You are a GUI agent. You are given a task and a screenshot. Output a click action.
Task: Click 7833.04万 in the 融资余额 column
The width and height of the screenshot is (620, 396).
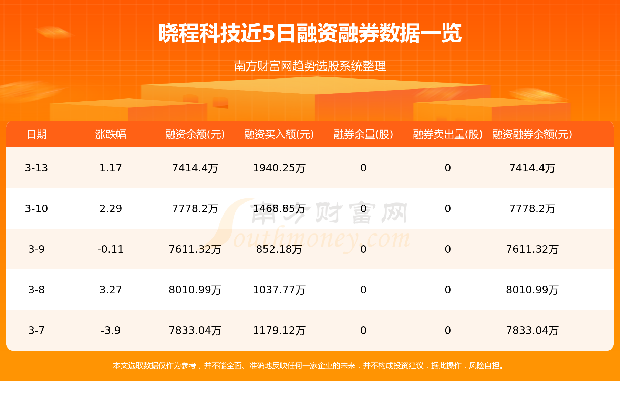tap(195, 330)
